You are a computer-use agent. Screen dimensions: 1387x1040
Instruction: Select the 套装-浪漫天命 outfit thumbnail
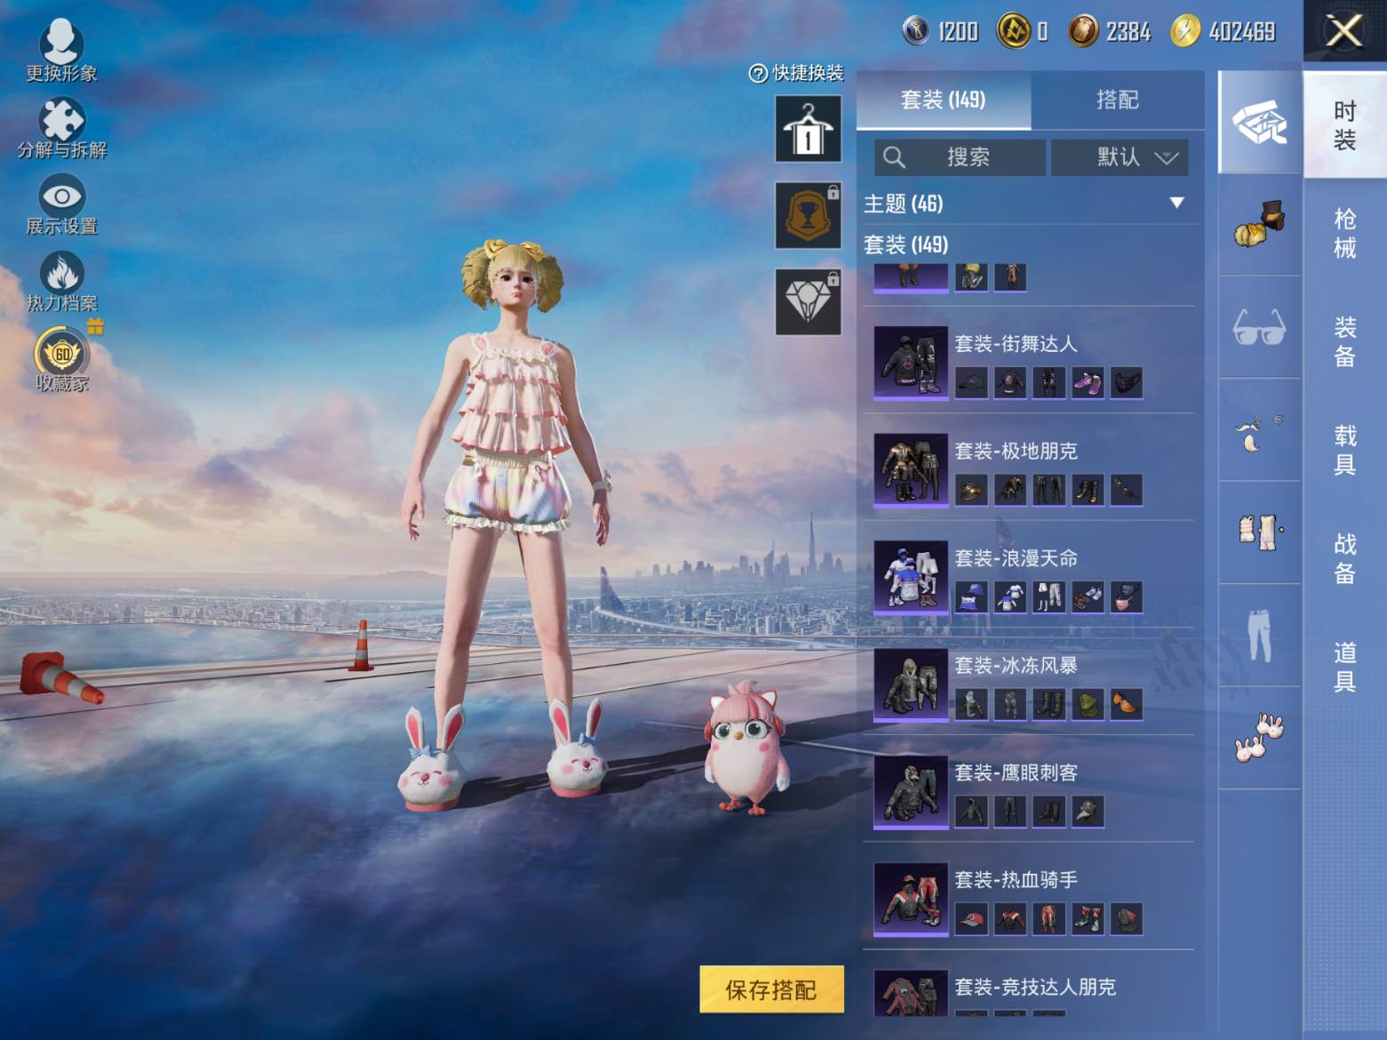[x=911, y=577]
